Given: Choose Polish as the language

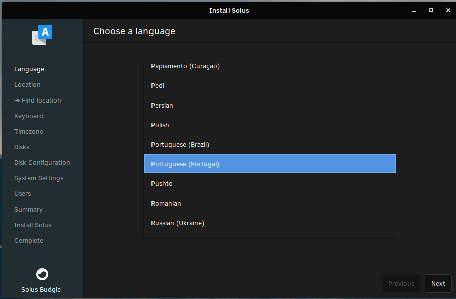Looking at the screenshot, I should [270, 125].
